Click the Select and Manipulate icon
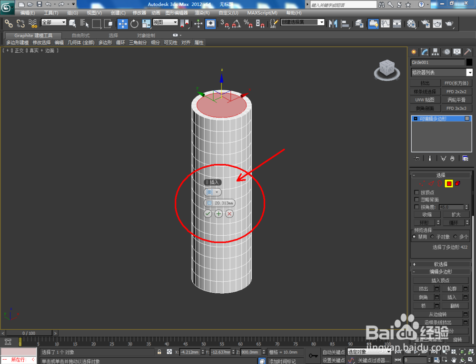This screenshot has height=364, width=476. [x=198, y=23]
